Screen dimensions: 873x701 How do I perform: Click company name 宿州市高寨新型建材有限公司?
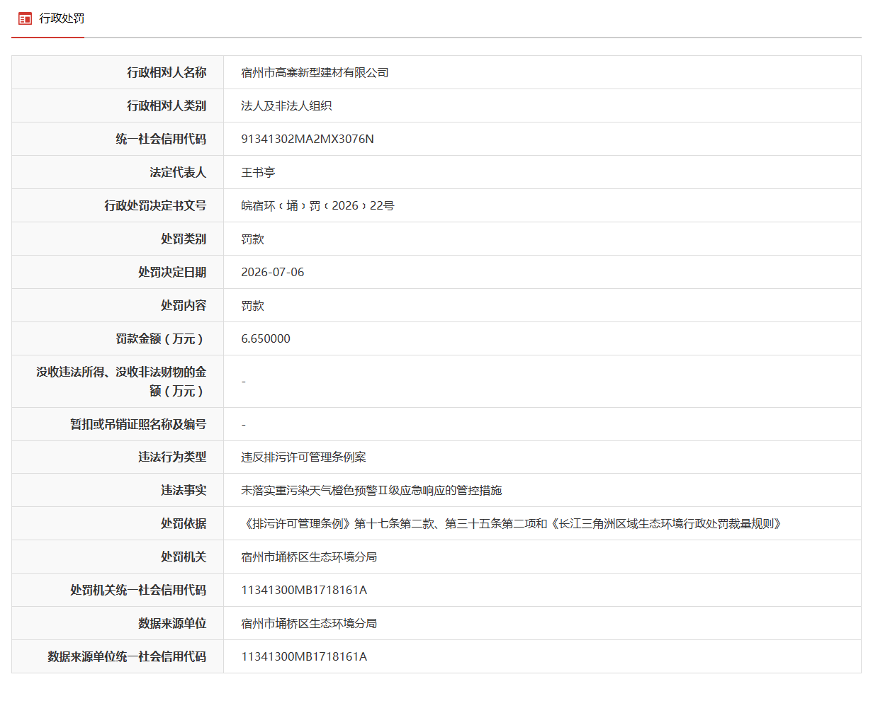(x=315, y=72)
